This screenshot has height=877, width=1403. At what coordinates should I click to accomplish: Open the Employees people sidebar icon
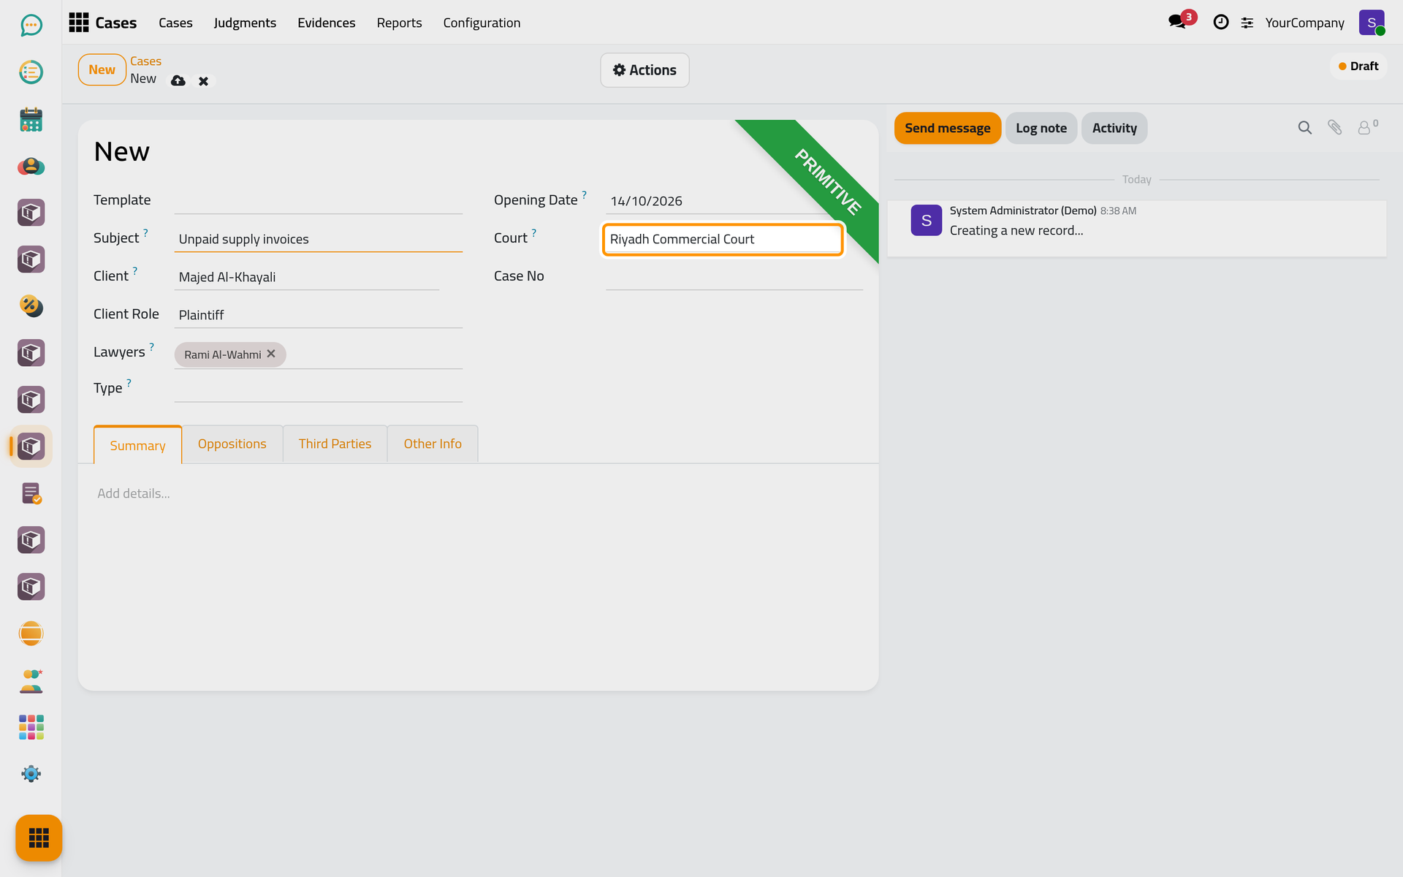pyautogui.click(x=31, y=680)
